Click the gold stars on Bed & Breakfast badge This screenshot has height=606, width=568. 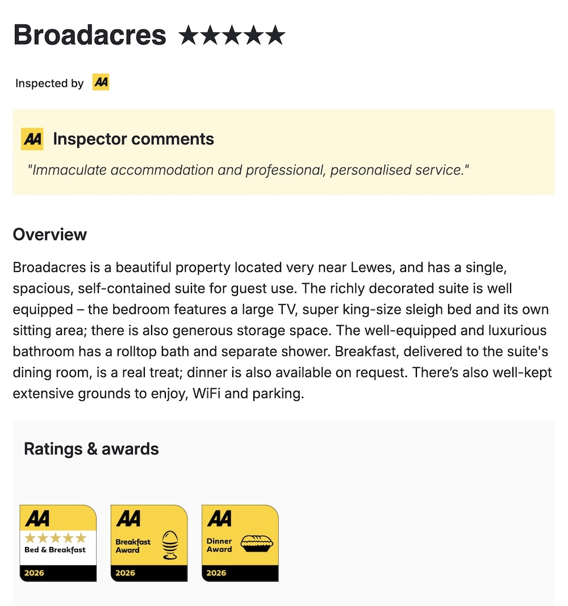click(x=55, y=537)
